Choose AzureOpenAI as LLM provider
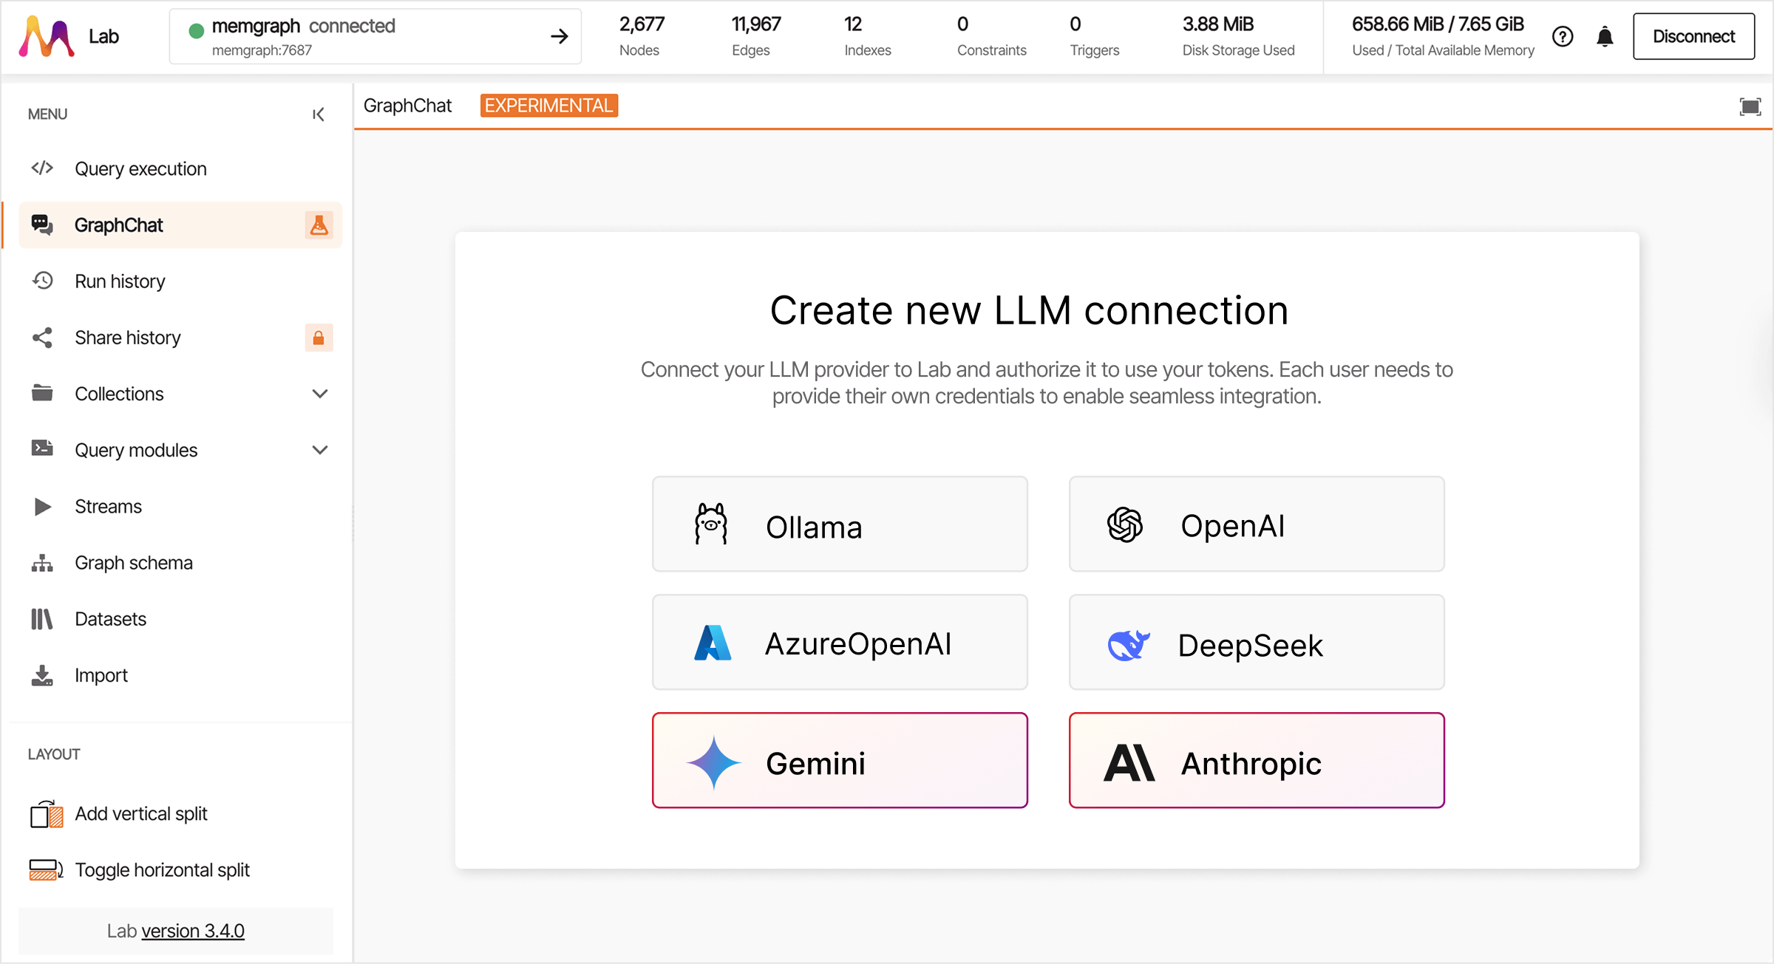Viewport: 1774px width, 964px height. click(840, 642)
